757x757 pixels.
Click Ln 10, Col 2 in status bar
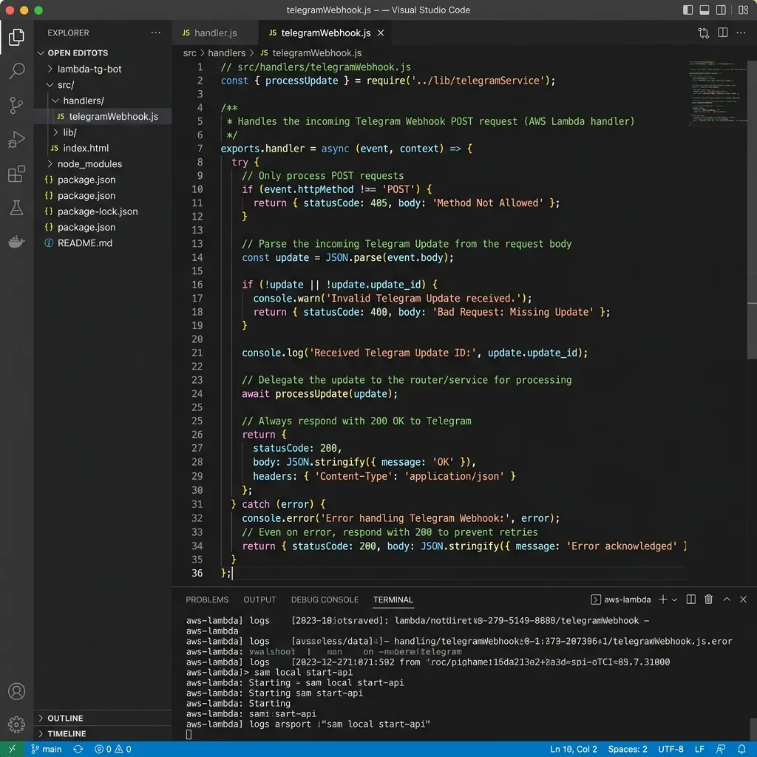[x=574, y=750]
